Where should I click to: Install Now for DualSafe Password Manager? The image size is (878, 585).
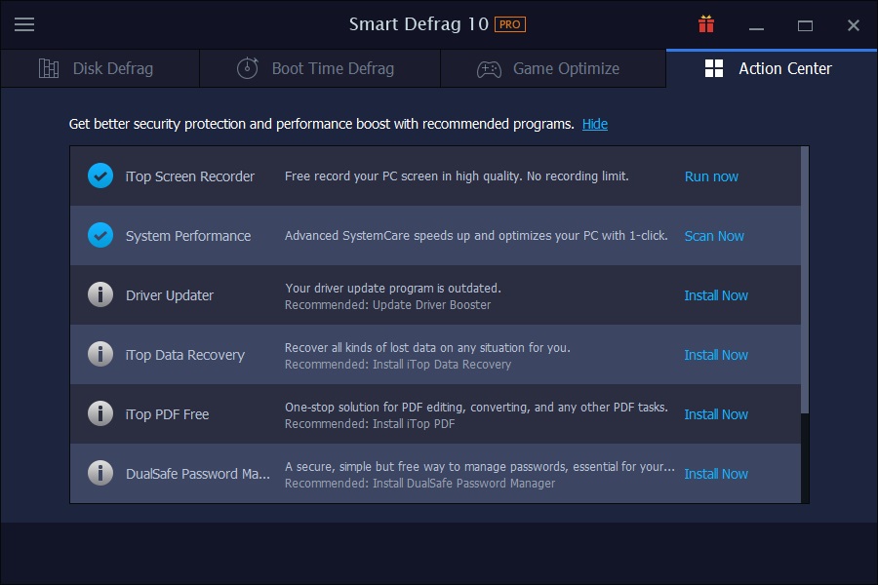pos(716,474)
